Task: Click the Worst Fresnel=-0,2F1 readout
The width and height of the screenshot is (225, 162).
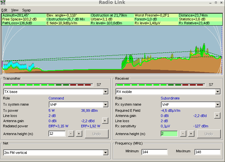Action: pyautogui.click(x=152, y=15)
